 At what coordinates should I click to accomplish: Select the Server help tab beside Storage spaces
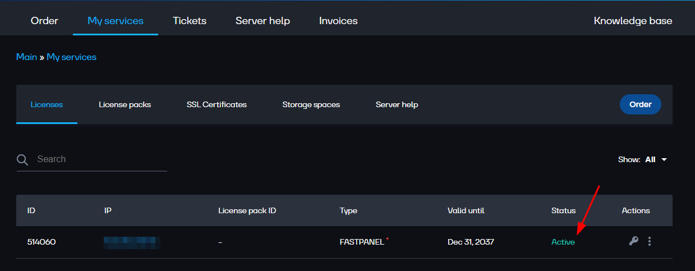pos(397,104)
